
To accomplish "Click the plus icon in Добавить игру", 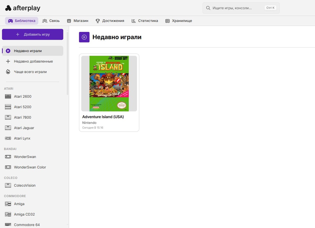I will click(18, 35).
